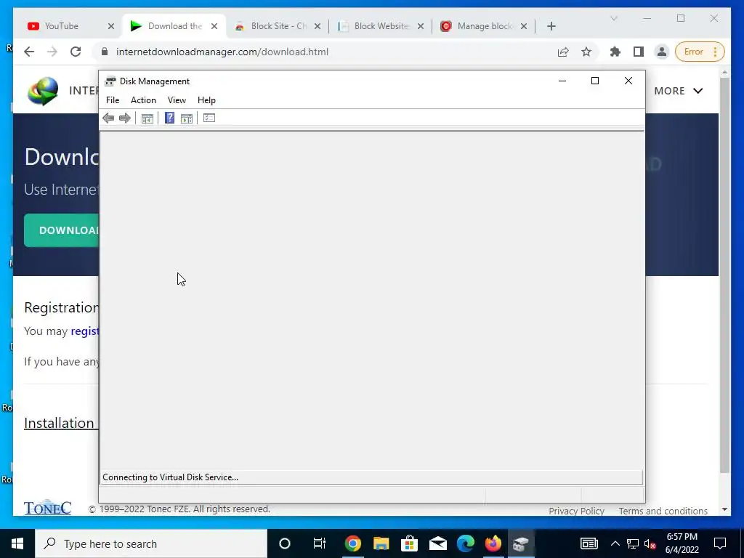Click the Forward arrow in Disk Management toolbar
Screen dimensions: 744x558
[x=125, y=118]
